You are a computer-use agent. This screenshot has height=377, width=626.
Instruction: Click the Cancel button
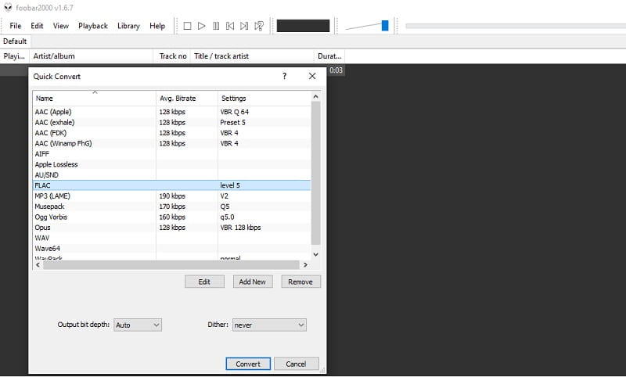(x=297, y=364)
